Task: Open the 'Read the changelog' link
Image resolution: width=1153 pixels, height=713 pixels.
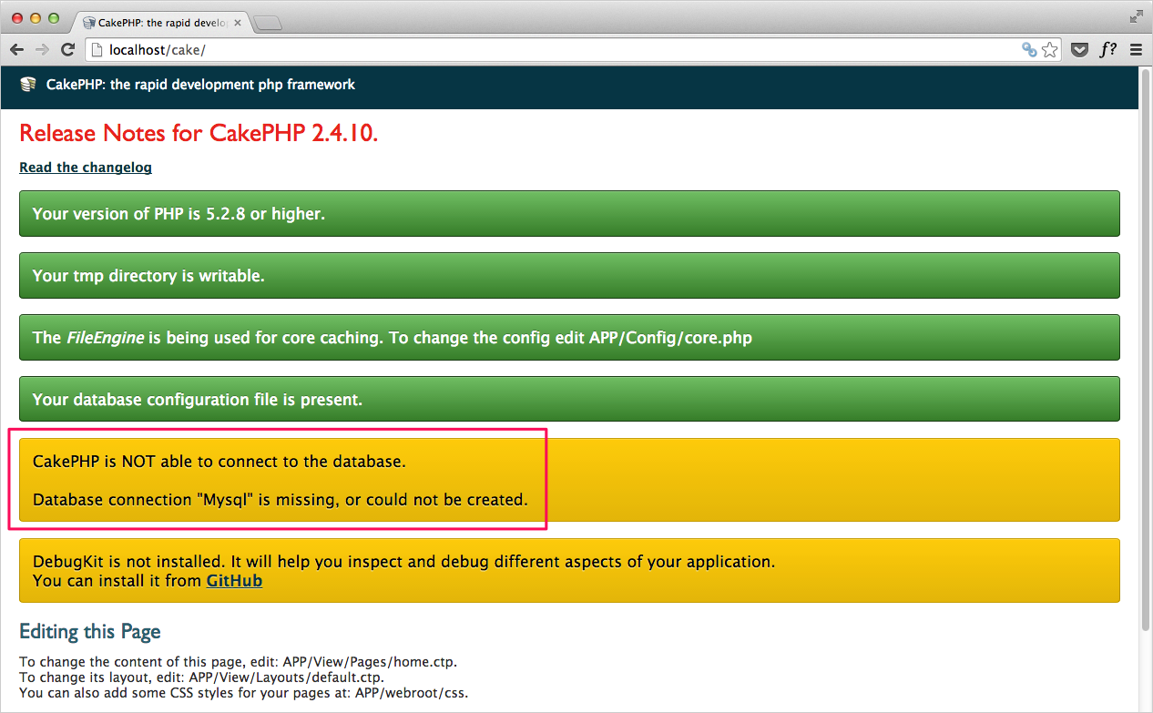Action: coord(86,168)
